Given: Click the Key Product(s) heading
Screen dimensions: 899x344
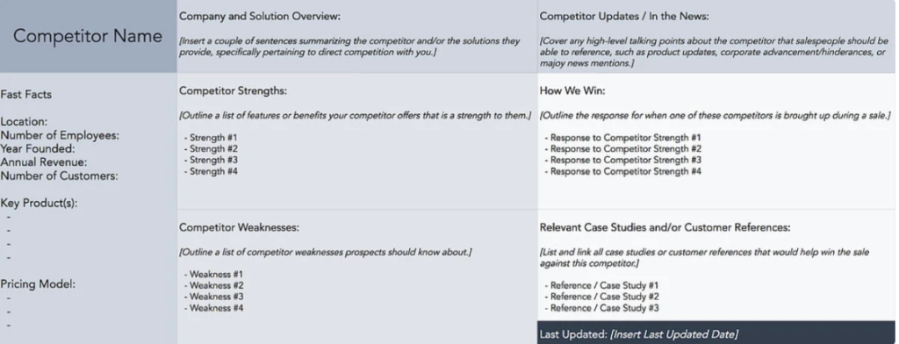Looking at the screenshot, I should [x=39, y=204].
